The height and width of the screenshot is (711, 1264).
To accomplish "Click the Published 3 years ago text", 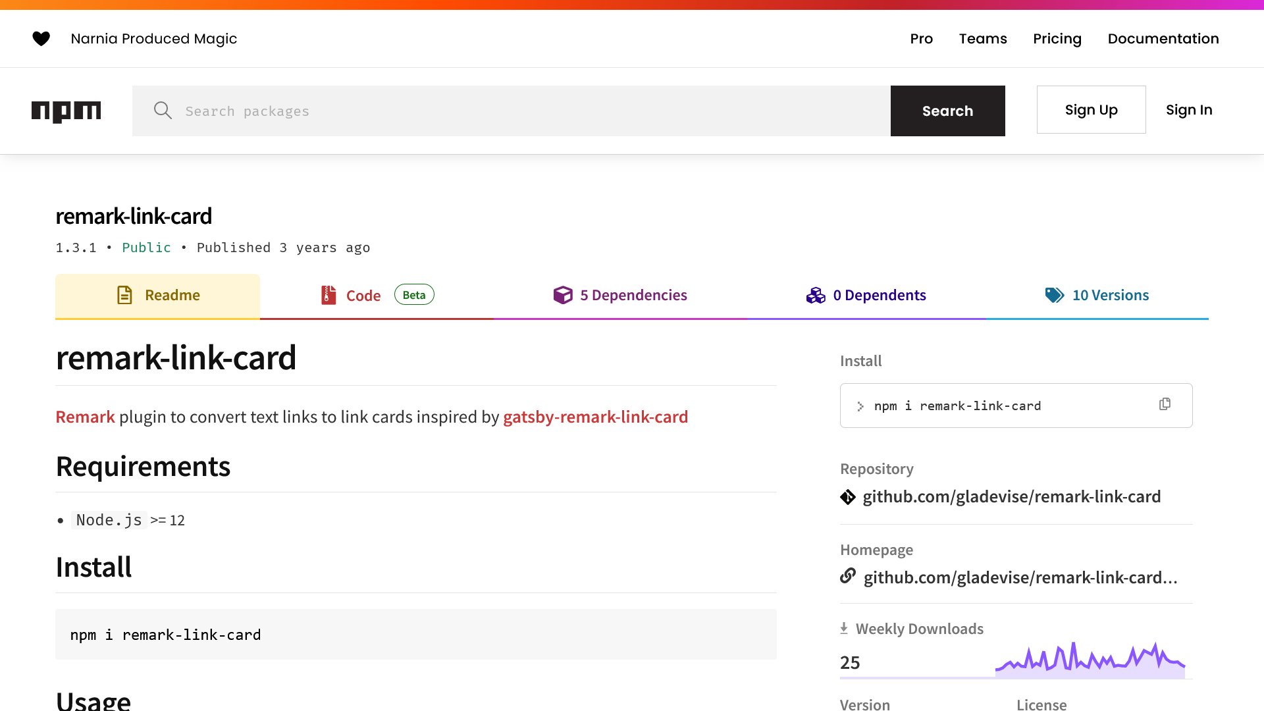I will (x=283, y=248).
